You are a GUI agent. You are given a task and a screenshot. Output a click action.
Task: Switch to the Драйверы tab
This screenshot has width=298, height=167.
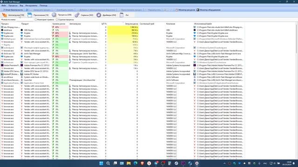point(106,15)
